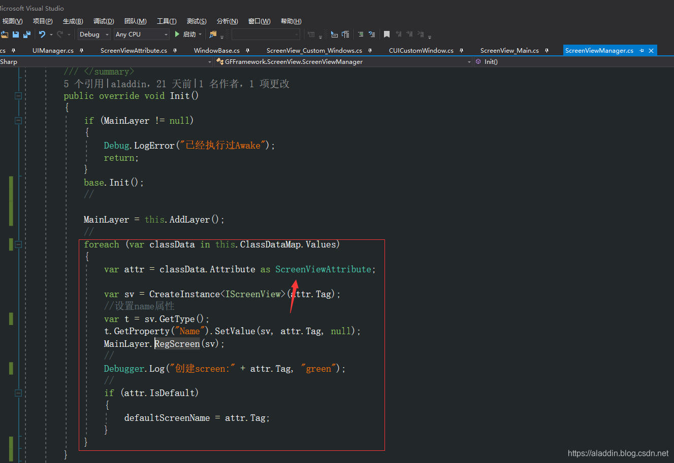
Task: Toggle pin on CUICustomWindow.cs tab
Action: 461,51
